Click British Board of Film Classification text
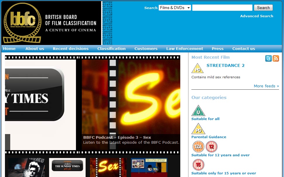The height and width of the screenshot is (177, 284). pyautogui.click(x=71, y=20)
